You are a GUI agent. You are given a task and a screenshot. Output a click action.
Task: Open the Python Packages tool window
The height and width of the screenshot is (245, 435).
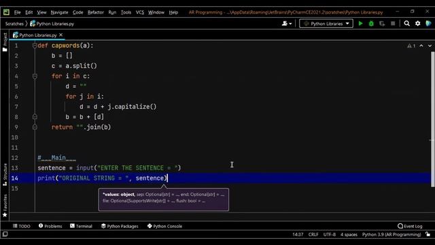pos(120,226)
